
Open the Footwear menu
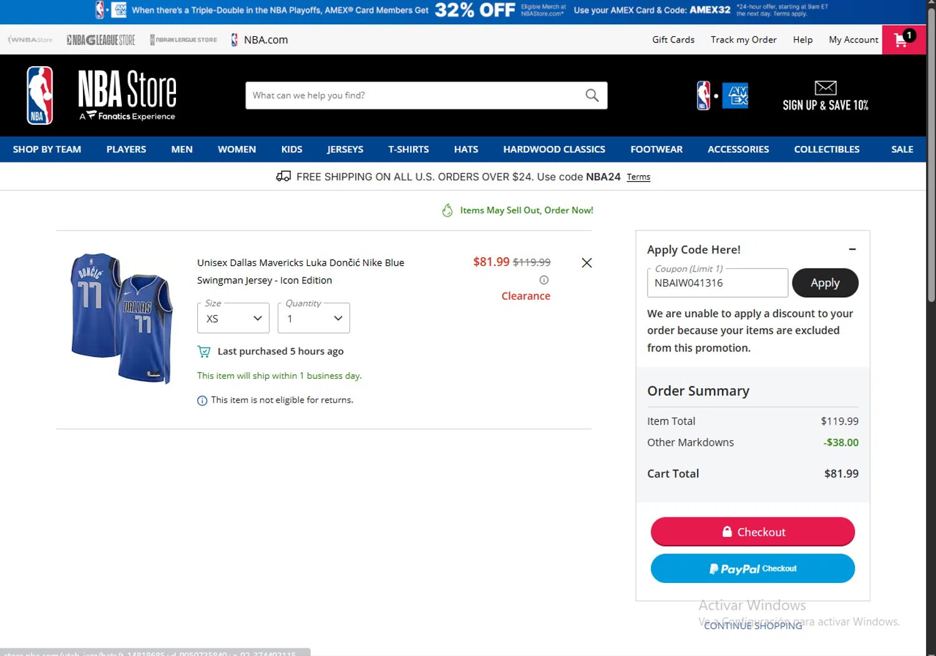pos(656,150)
